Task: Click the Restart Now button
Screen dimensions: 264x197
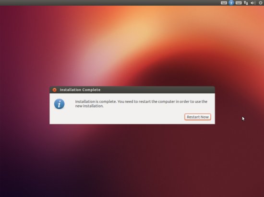Action: (198, 117)
